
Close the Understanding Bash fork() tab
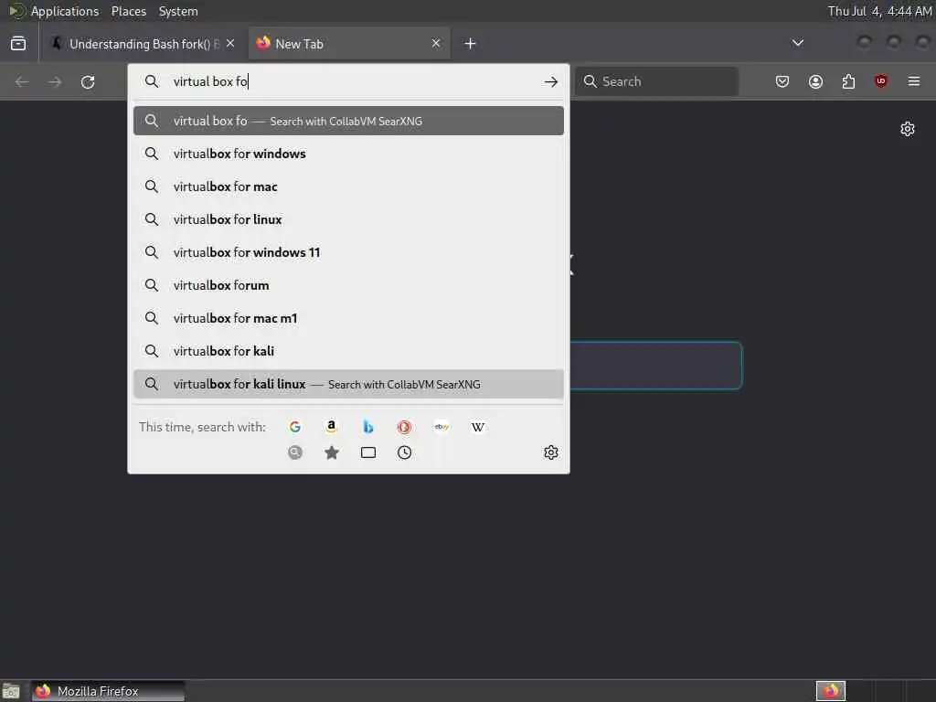point(230,43)
